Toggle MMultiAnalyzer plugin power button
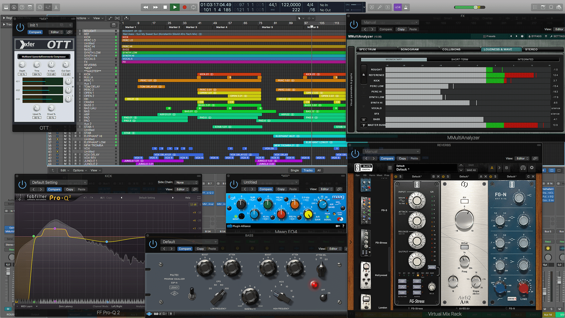Viewport: 565px width, 318px height. click(x=354, y=24)
